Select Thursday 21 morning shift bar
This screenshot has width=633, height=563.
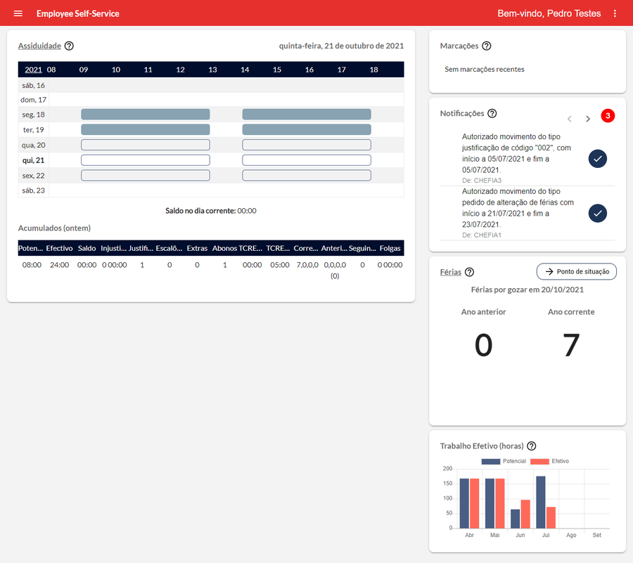146,160
